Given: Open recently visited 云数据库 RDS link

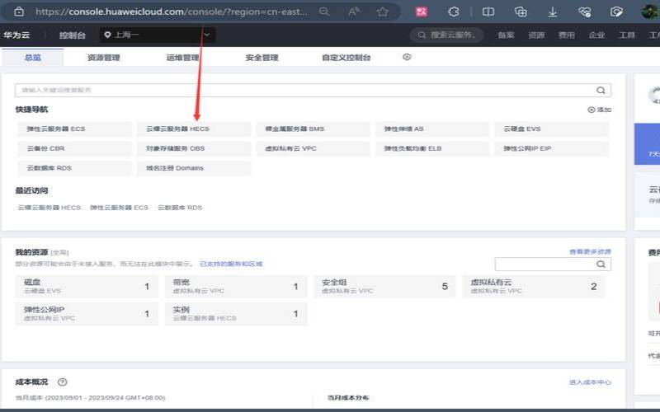Looking at the screenshot, I should coord(180,208).
